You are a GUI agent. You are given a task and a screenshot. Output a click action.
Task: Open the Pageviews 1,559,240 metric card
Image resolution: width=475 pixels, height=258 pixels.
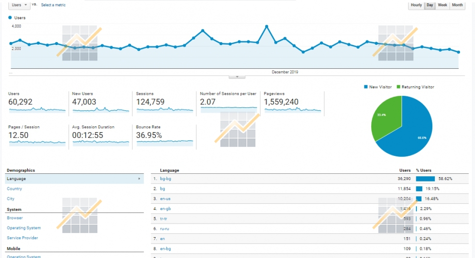click(x=292, y=103)
